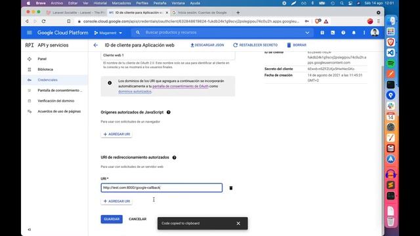Click GUARDAR button
The width and height of the screenshot is (420, 236).
112,219
